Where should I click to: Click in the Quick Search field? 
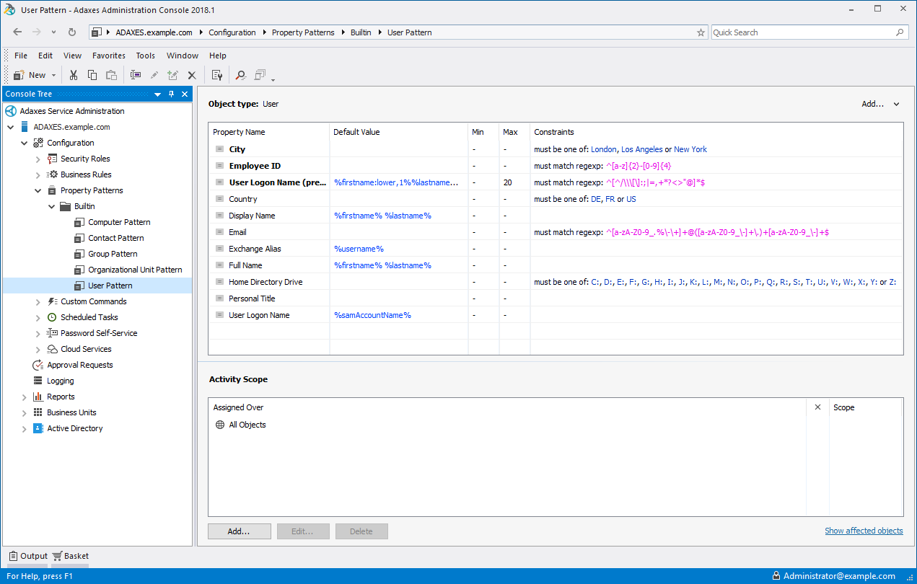click(x=801, y=32)
